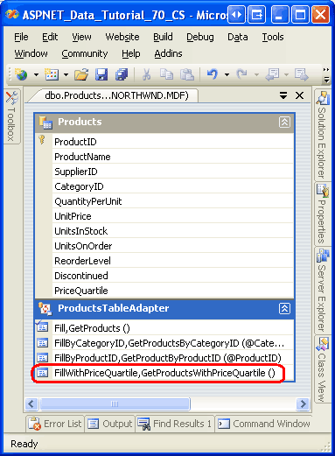Click the Products DataTable icon
The width and height of the screenshot is (335, 456).
click(x=45, y=123)
